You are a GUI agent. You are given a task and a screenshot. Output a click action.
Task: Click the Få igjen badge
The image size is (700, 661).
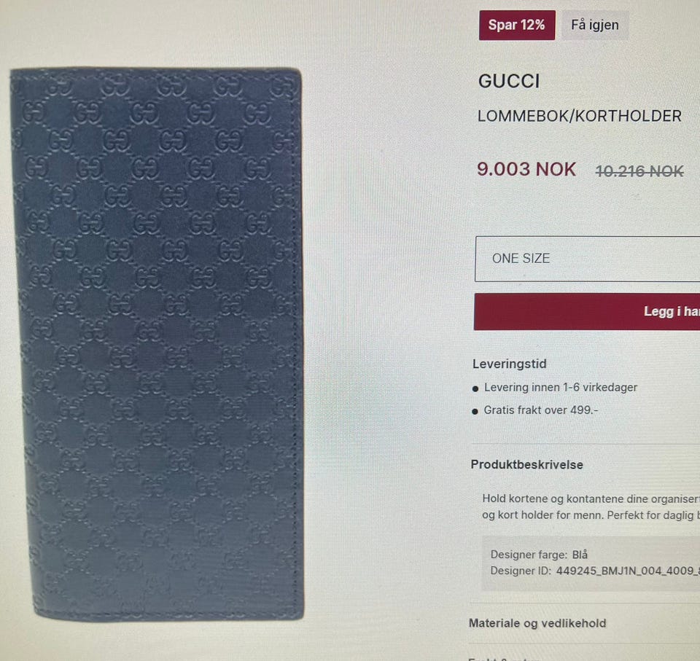click(595, 25)
